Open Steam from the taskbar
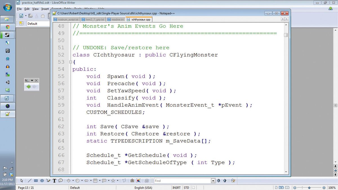The image size is (338, 190). point(8,35)
